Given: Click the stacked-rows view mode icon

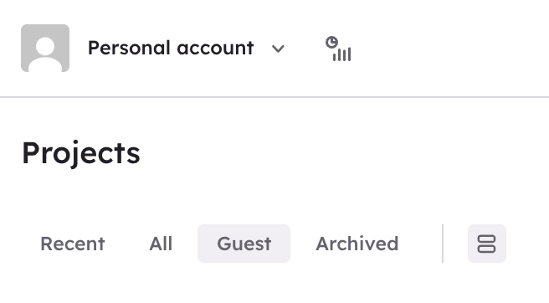Looking at the screenshot, I should (x=487, y=244).
